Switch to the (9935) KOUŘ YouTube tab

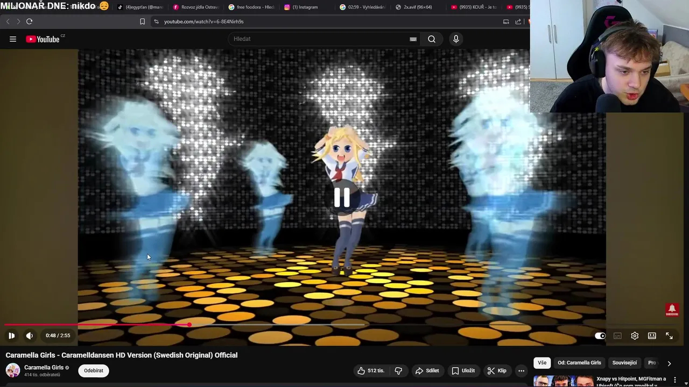tap(474, 7)
